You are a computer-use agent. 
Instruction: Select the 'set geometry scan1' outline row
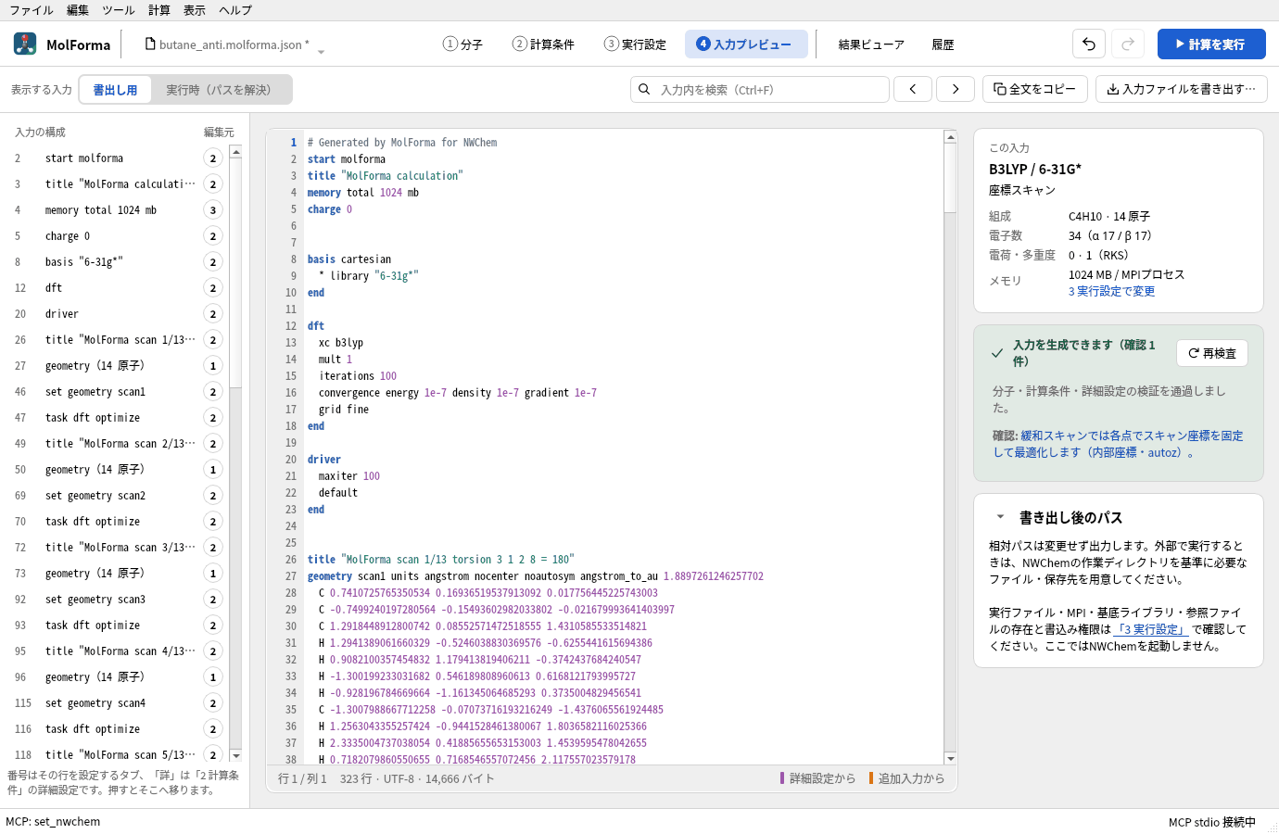pos(119,392)
